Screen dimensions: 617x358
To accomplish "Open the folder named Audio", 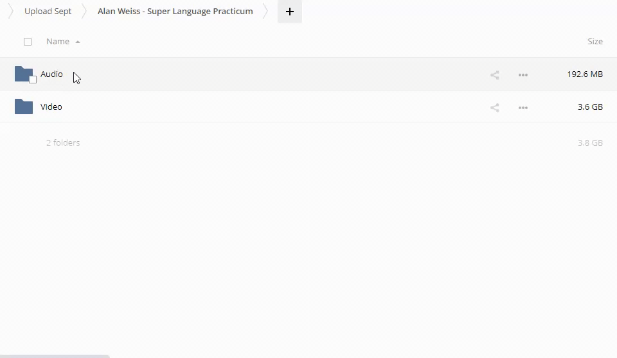I will pyautogui.click(x=51, y=74).
